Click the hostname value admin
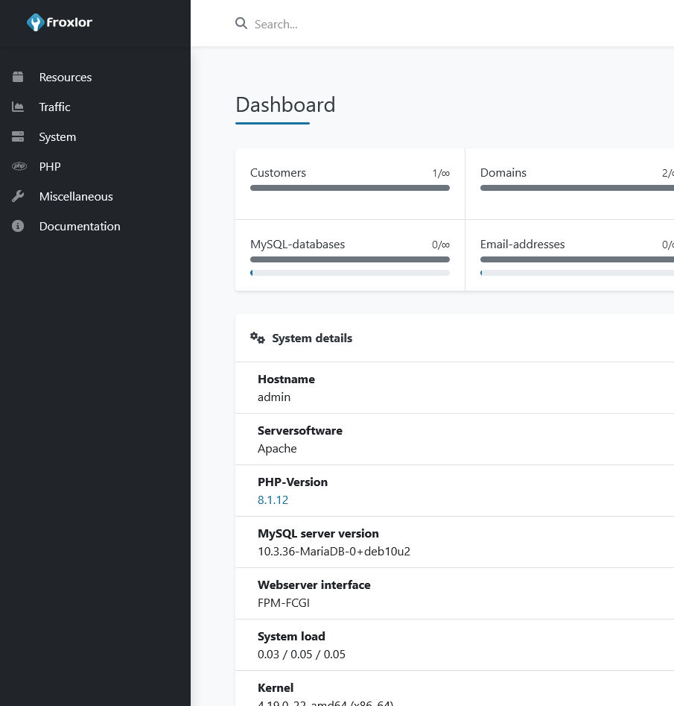 tap(274, 397)
